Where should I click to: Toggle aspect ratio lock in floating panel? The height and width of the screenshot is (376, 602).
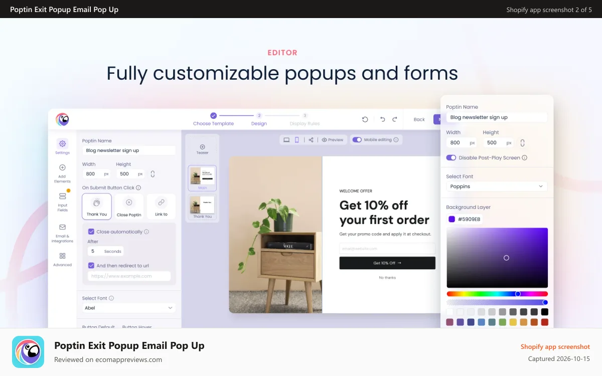(x=522, y=143)
